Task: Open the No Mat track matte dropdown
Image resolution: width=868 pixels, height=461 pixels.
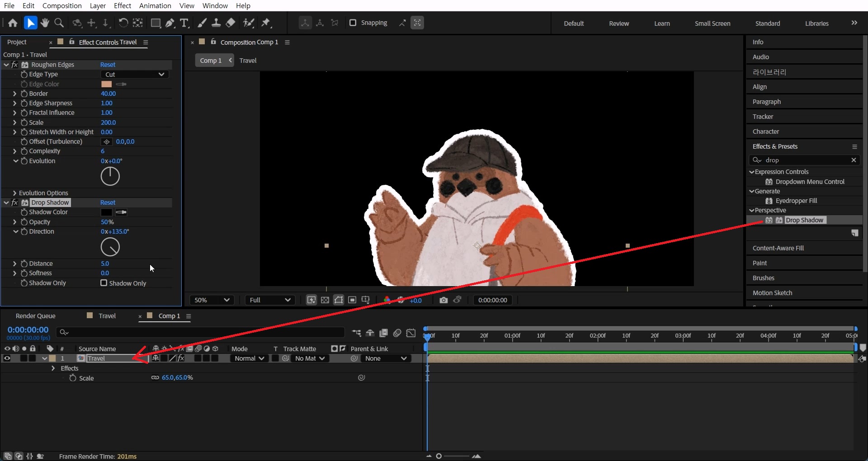Action: tap(310, 358)
